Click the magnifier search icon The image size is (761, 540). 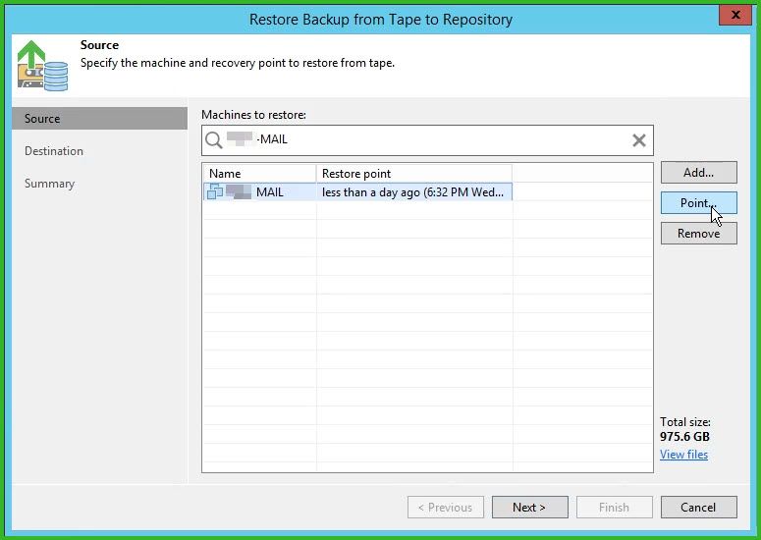pos(213,140)
